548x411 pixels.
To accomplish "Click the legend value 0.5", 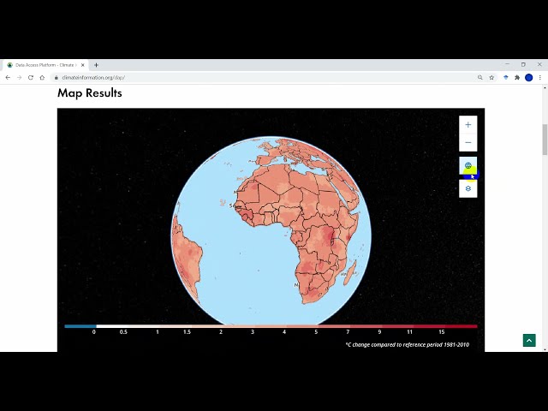I will (x=123, y=332).
